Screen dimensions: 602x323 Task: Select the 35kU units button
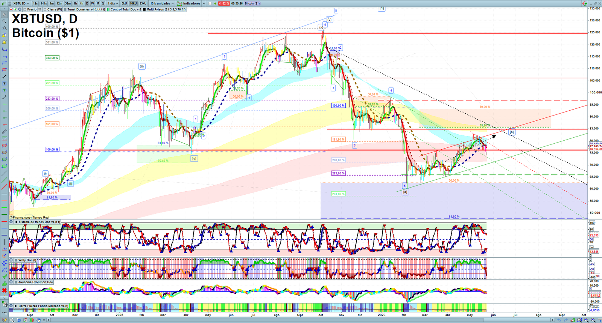coord(143,3)
